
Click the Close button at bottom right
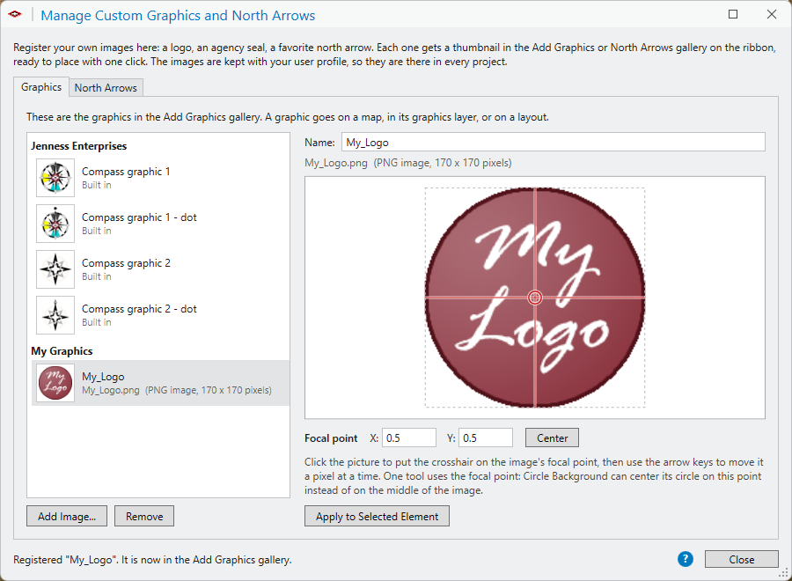[x=742, y=559]
